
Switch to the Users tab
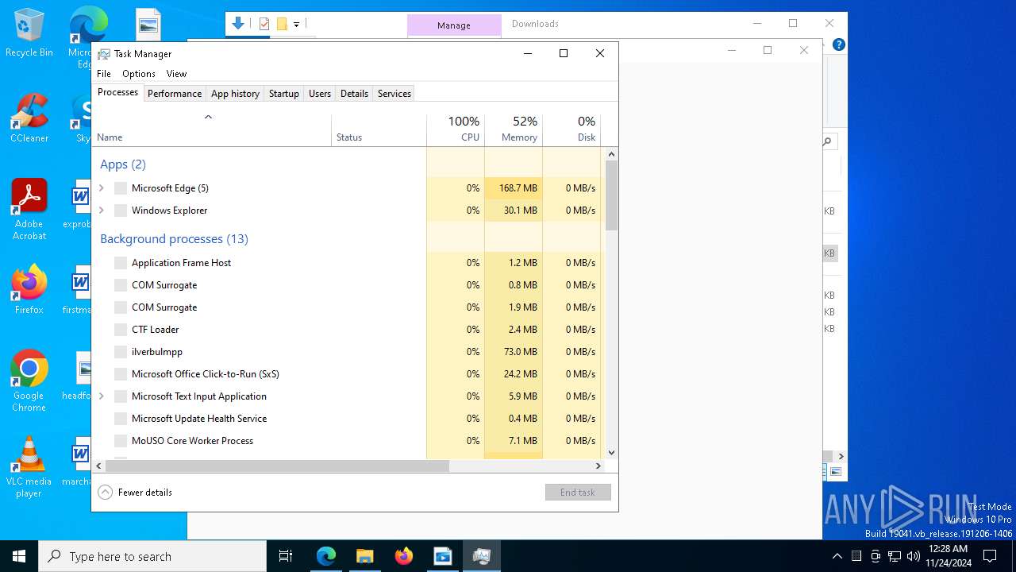pos(320,94)
